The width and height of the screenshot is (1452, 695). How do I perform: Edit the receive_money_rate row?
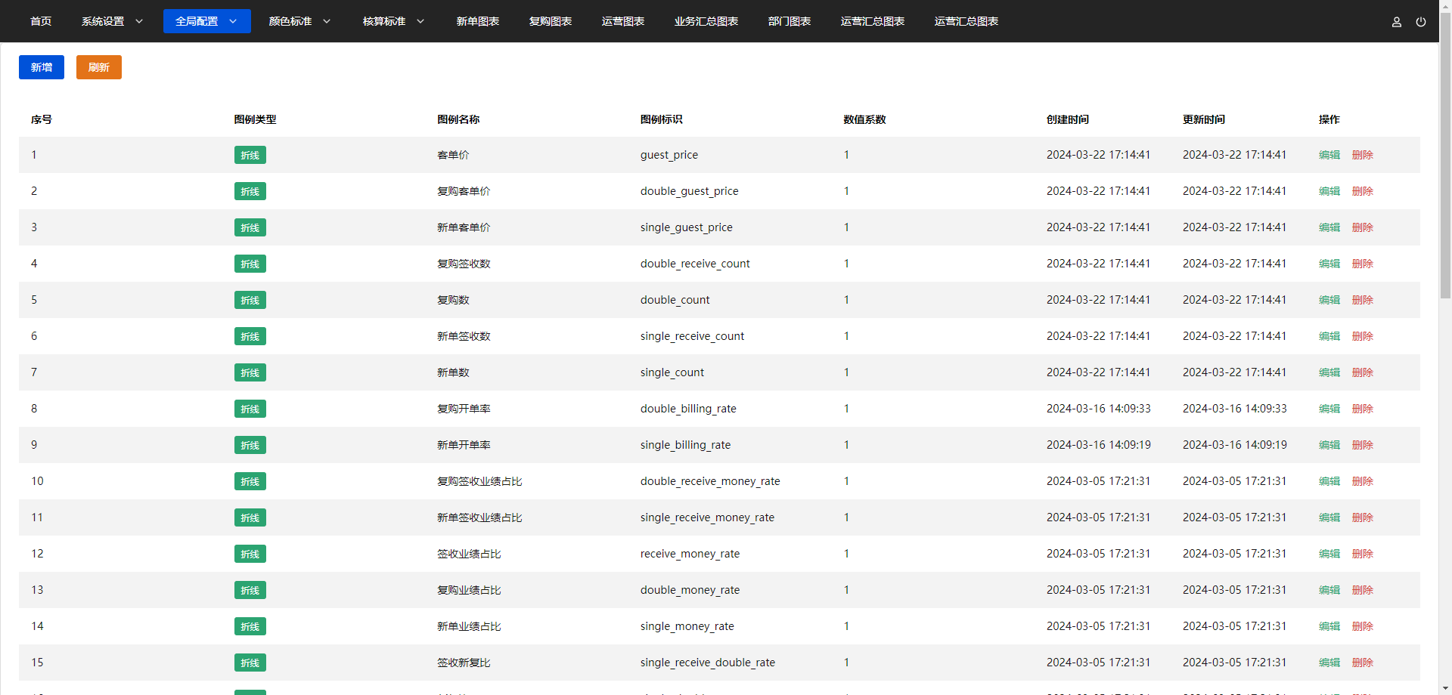tap(1329, 554)
